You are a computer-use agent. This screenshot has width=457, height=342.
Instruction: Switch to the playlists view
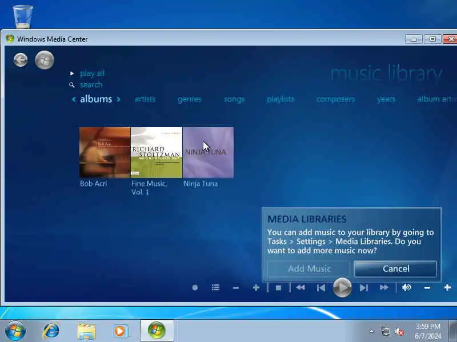[280, 99]
